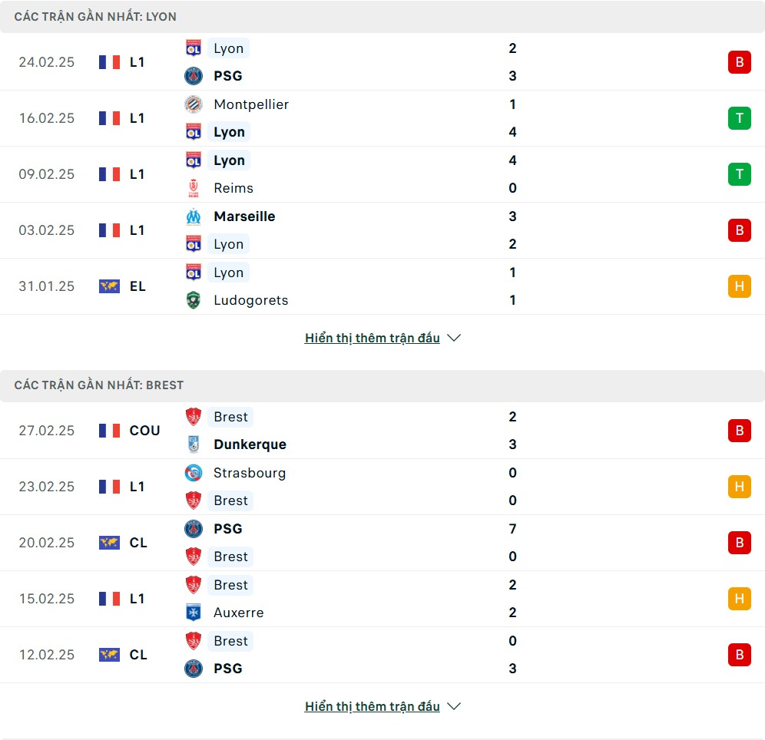Viewport: 765px width, 740px height.
Task: Expand more Lyon matches chevron
Action: tap(454, 338)
